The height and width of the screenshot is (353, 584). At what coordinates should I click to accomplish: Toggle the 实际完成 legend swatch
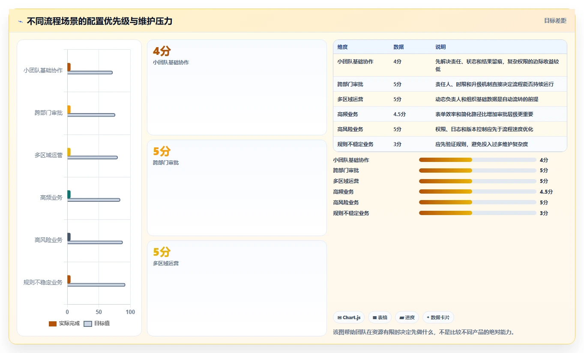tap(53, 323)
